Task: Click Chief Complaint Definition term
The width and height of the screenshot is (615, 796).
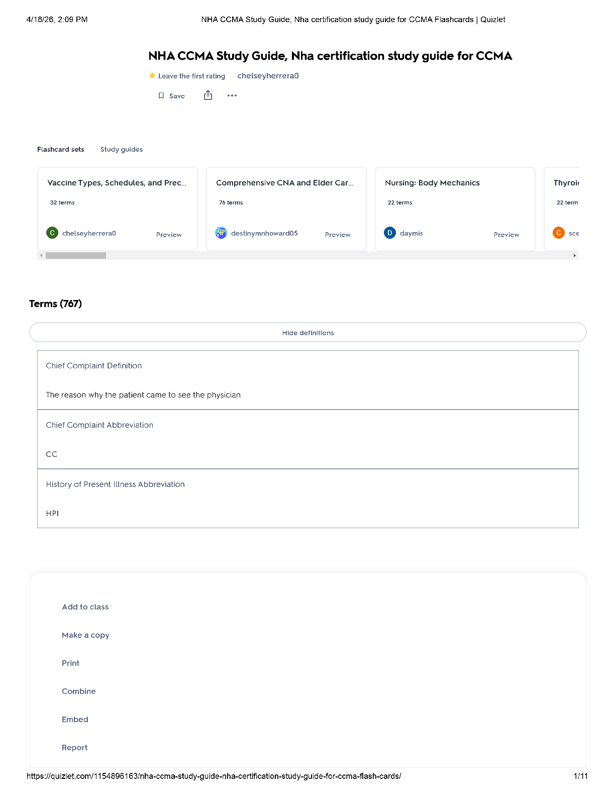Action: [x=94, y=366]
